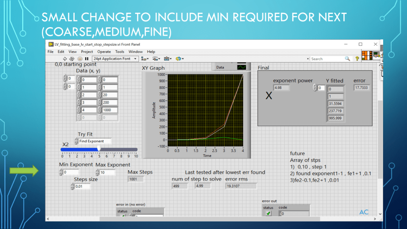
Task: Open the Reorder objects tool
Action: tap(179, 59)
